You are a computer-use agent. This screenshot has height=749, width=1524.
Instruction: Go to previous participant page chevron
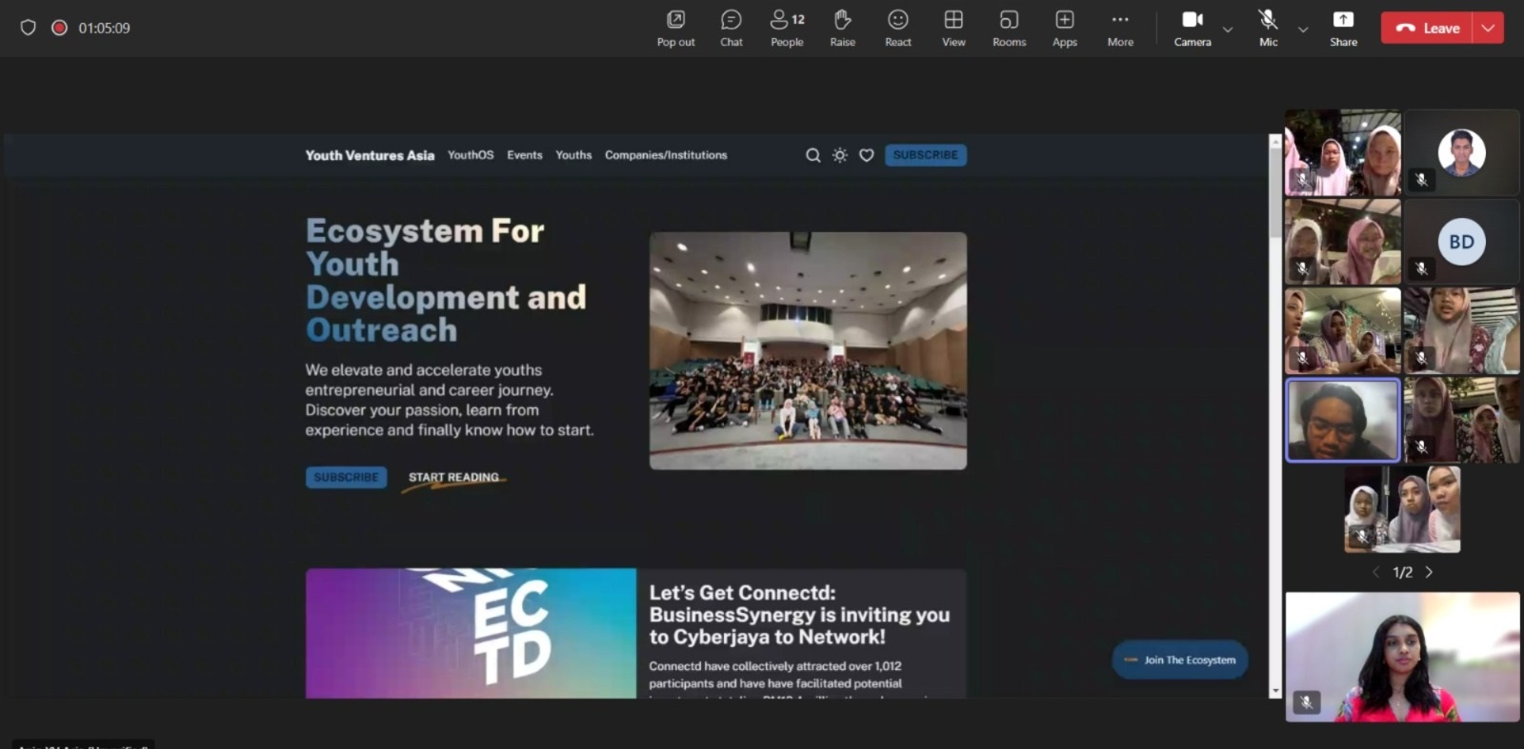click(1375, 572)
